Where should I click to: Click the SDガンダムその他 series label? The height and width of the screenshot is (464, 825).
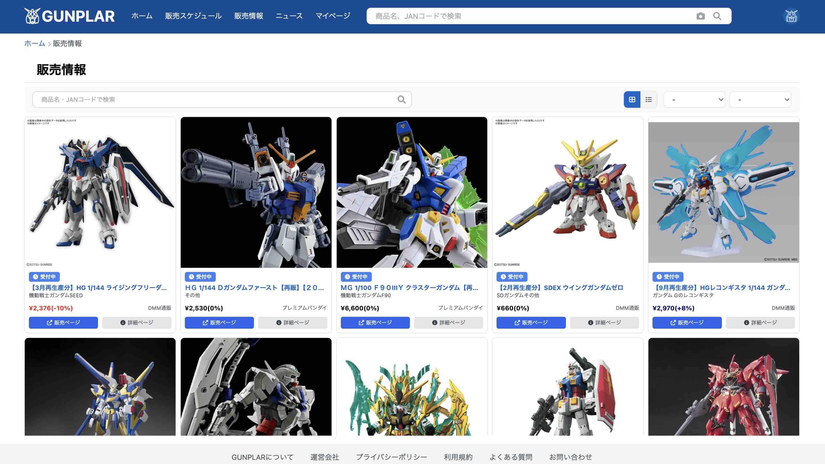click(517, 295)
